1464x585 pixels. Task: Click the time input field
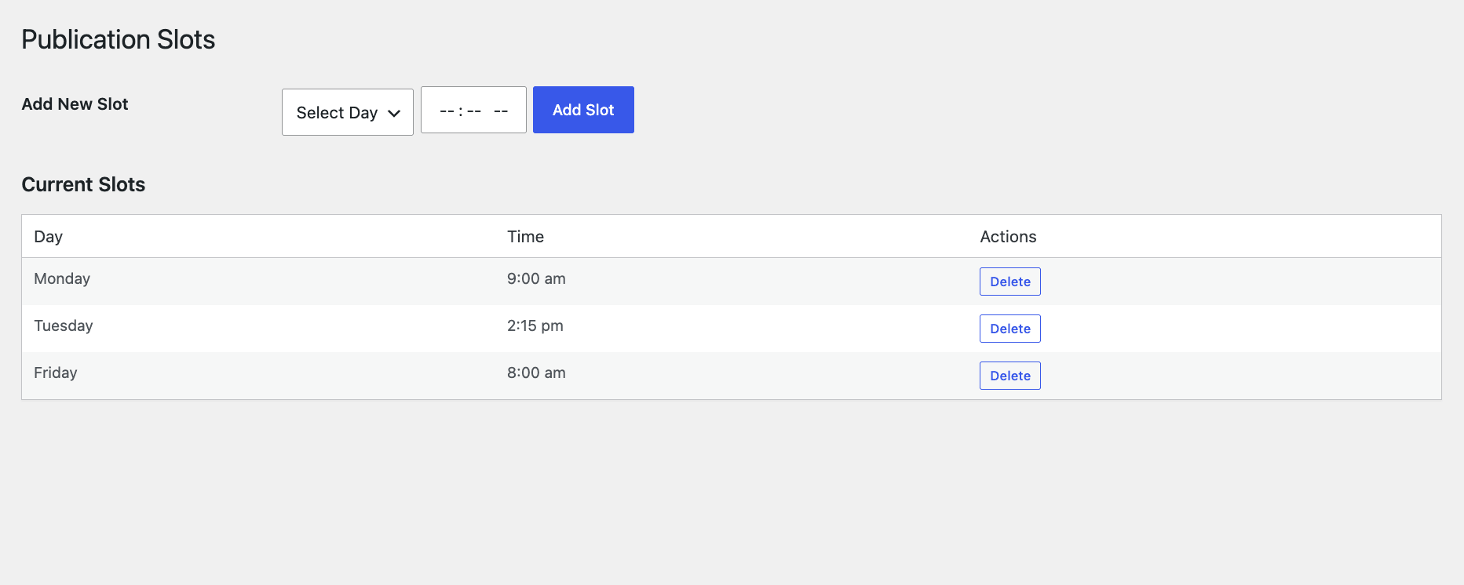pos(473,110)
